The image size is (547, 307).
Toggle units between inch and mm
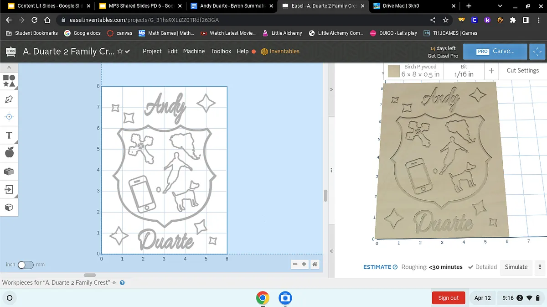(25, 265)
